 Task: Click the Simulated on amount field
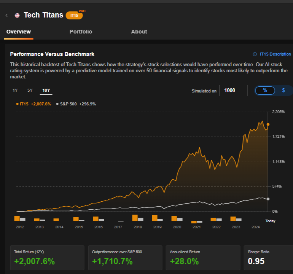point(234,90)
